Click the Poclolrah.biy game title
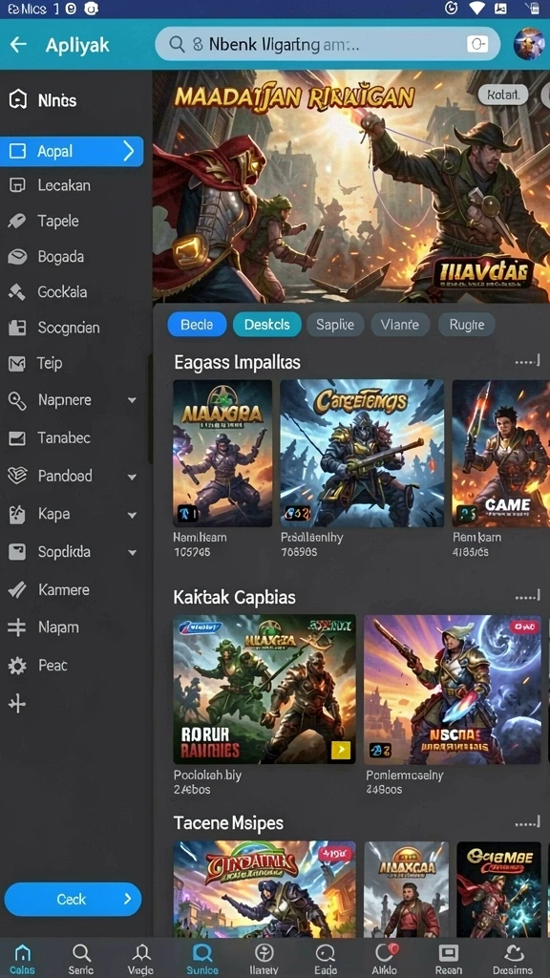This screenshot has width=550, height=978. (x=207, y=776)
